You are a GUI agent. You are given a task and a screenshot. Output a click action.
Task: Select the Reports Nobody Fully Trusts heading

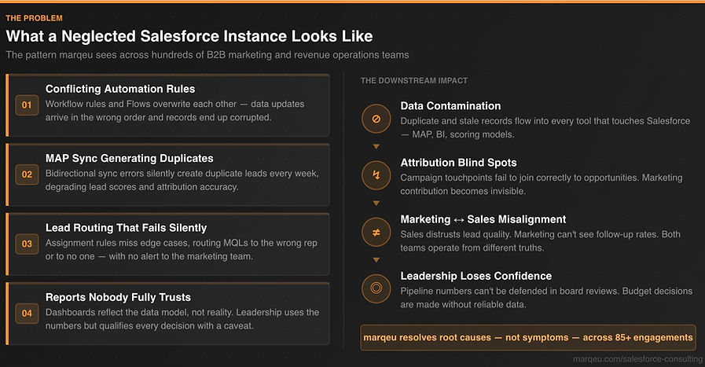(x=118, y=297)
